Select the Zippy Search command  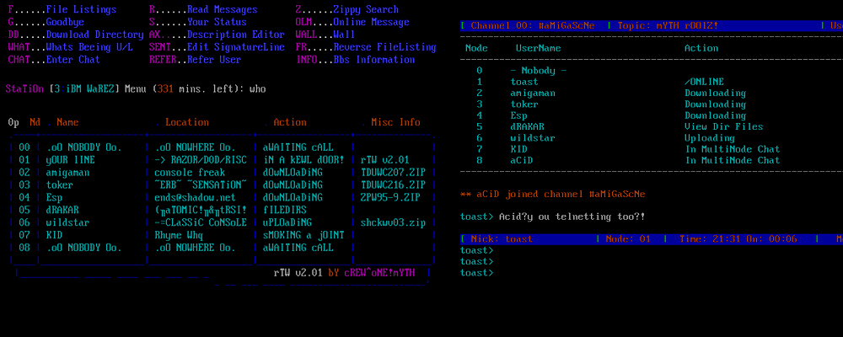click(x=347, y=9)
